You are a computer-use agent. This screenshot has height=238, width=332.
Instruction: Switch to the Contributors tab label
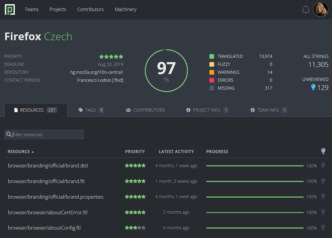tap(149, 110)
